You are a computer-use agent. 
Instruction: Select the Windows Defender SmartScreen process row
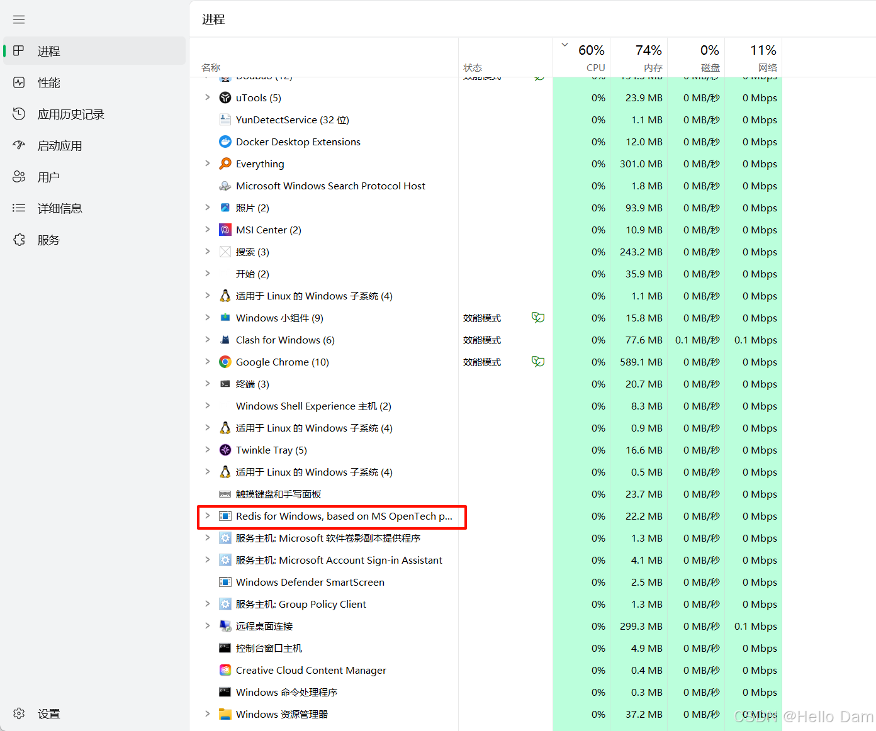(310, 582)
